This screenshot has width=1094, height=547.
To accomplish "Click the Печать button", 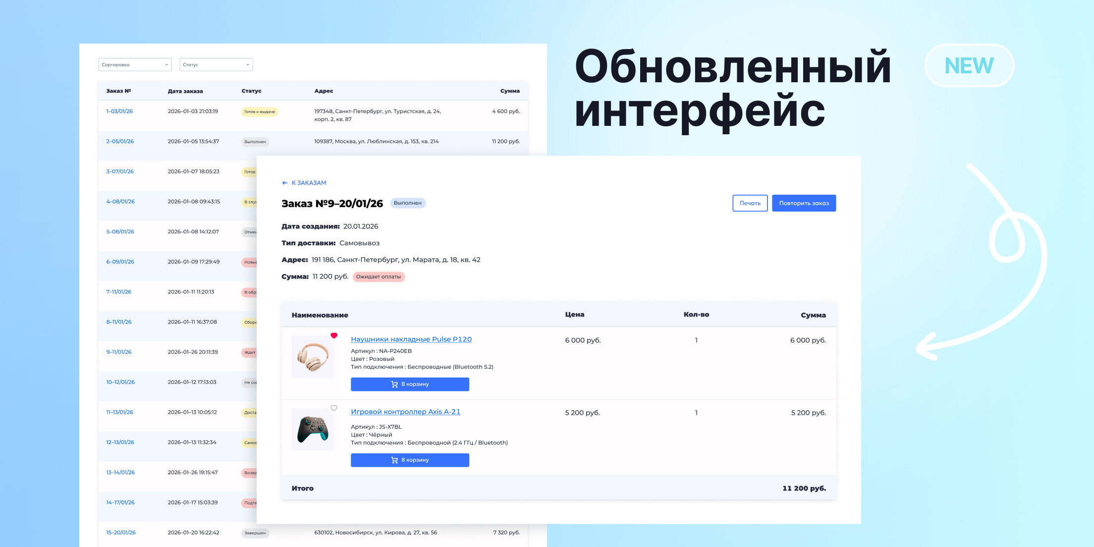I will tap(750, 203).
